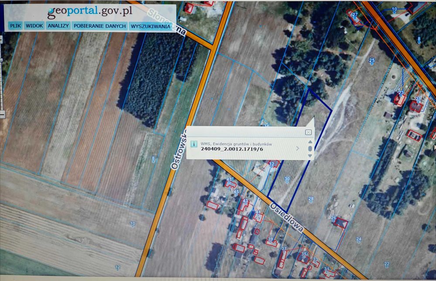
Task: Open the POBIERANIE DANYCH menu
Action: point(99,26)
